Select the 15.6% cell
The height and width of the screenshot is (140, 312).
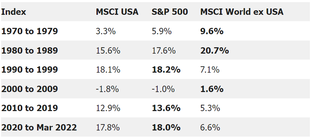[108, 50]
